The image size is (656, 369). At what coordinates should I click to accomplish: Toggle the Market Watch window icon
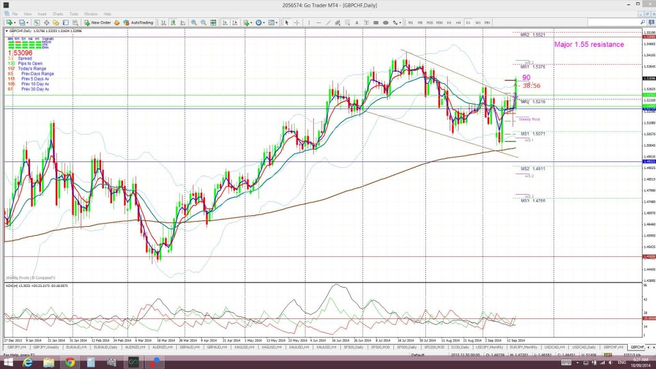(x=37, y=22)
